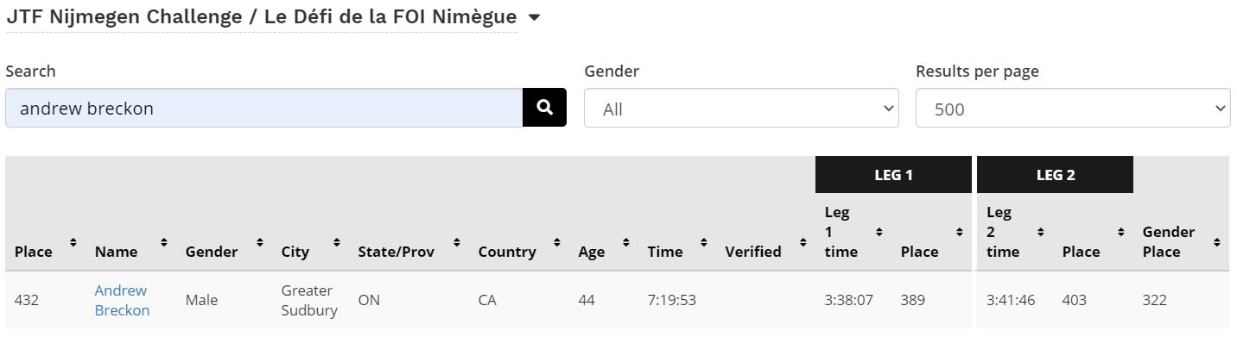Screen dimensions: 1237x337
Task: Sort by Country column arrows
Action: (x=557, y=243)
